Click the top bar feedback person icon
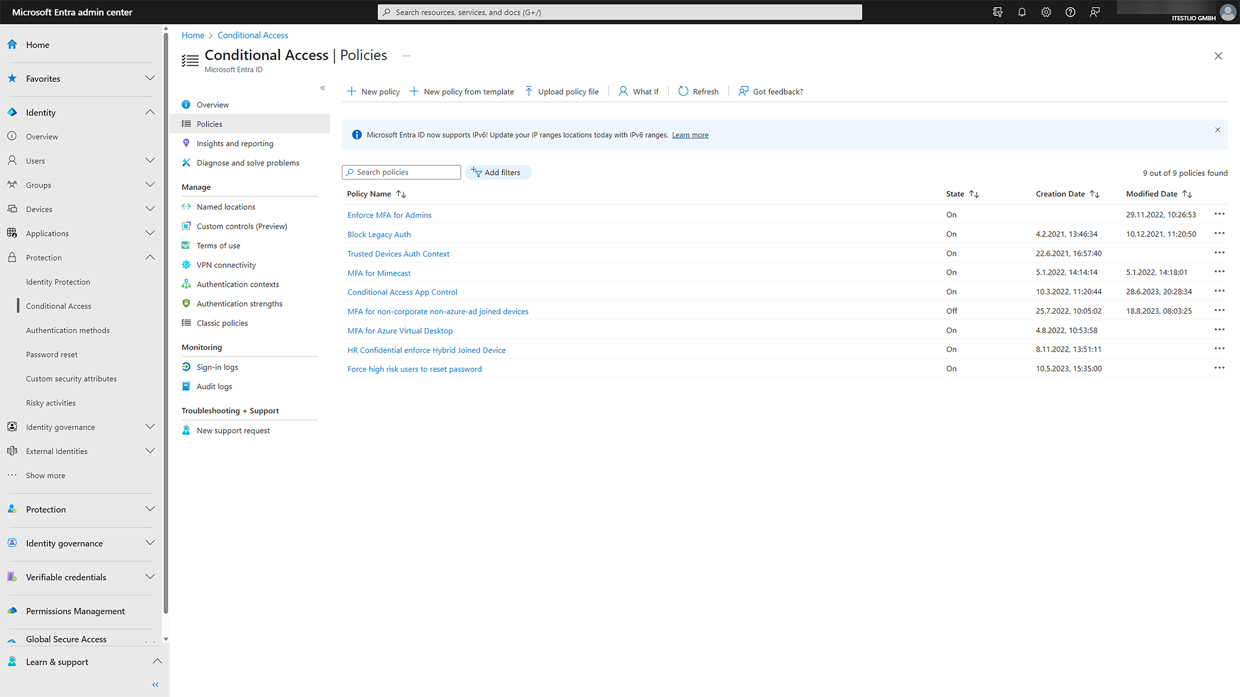The width and height of the screenshot is (1240, 697). pyautogui.click(x=1094, y=12)
